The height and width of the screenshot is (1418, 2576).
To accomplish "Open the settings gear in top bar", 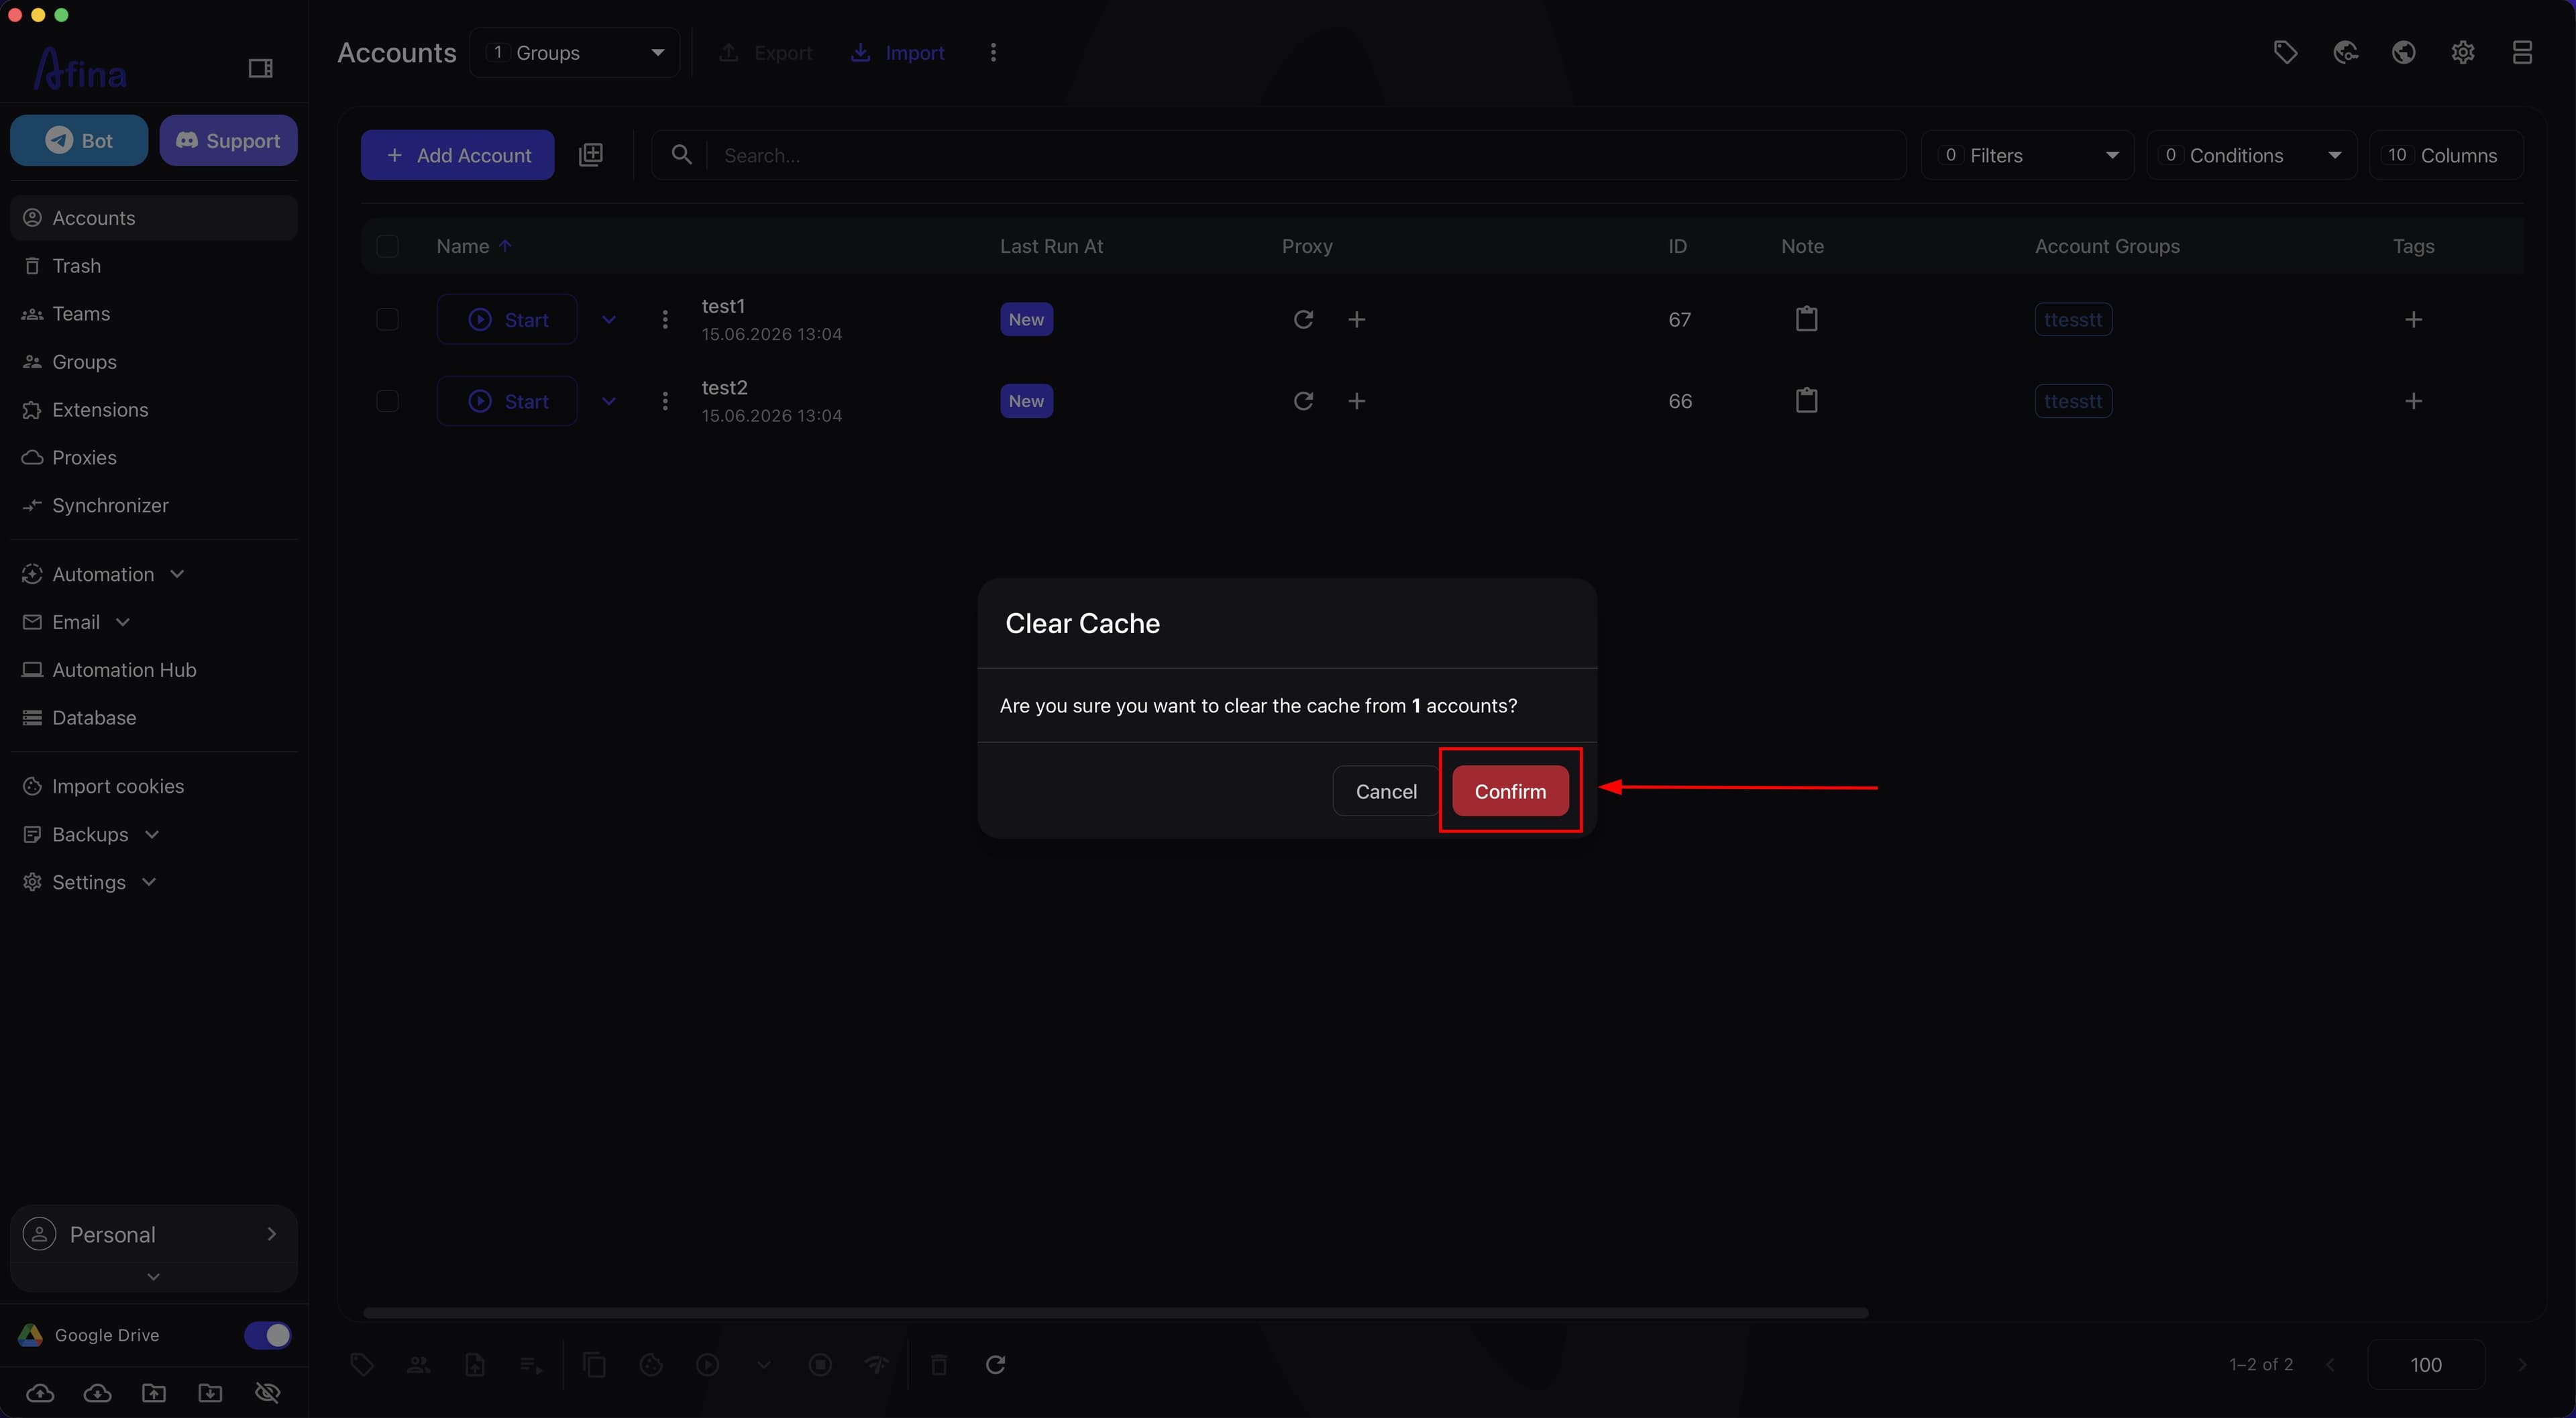I will (2462, 52).
